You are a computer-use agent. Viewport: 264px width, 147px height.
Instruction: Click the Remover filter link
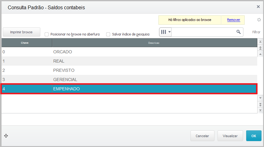coord(234,20)
